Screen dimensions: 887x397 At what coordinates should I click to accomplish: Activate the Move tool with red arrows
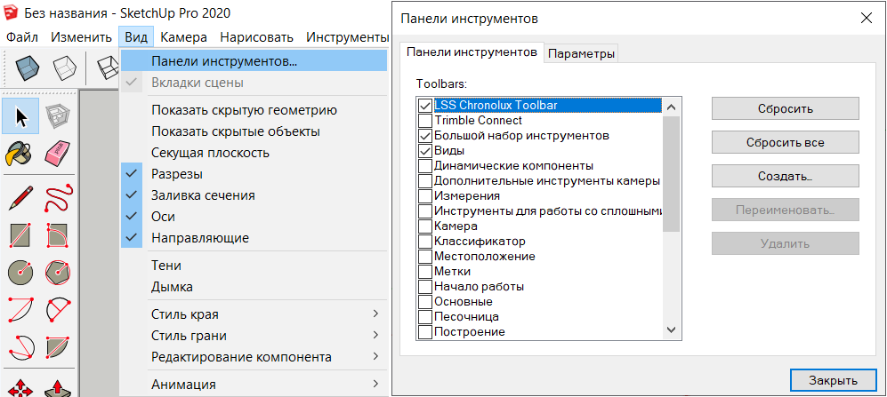point(21,387)
